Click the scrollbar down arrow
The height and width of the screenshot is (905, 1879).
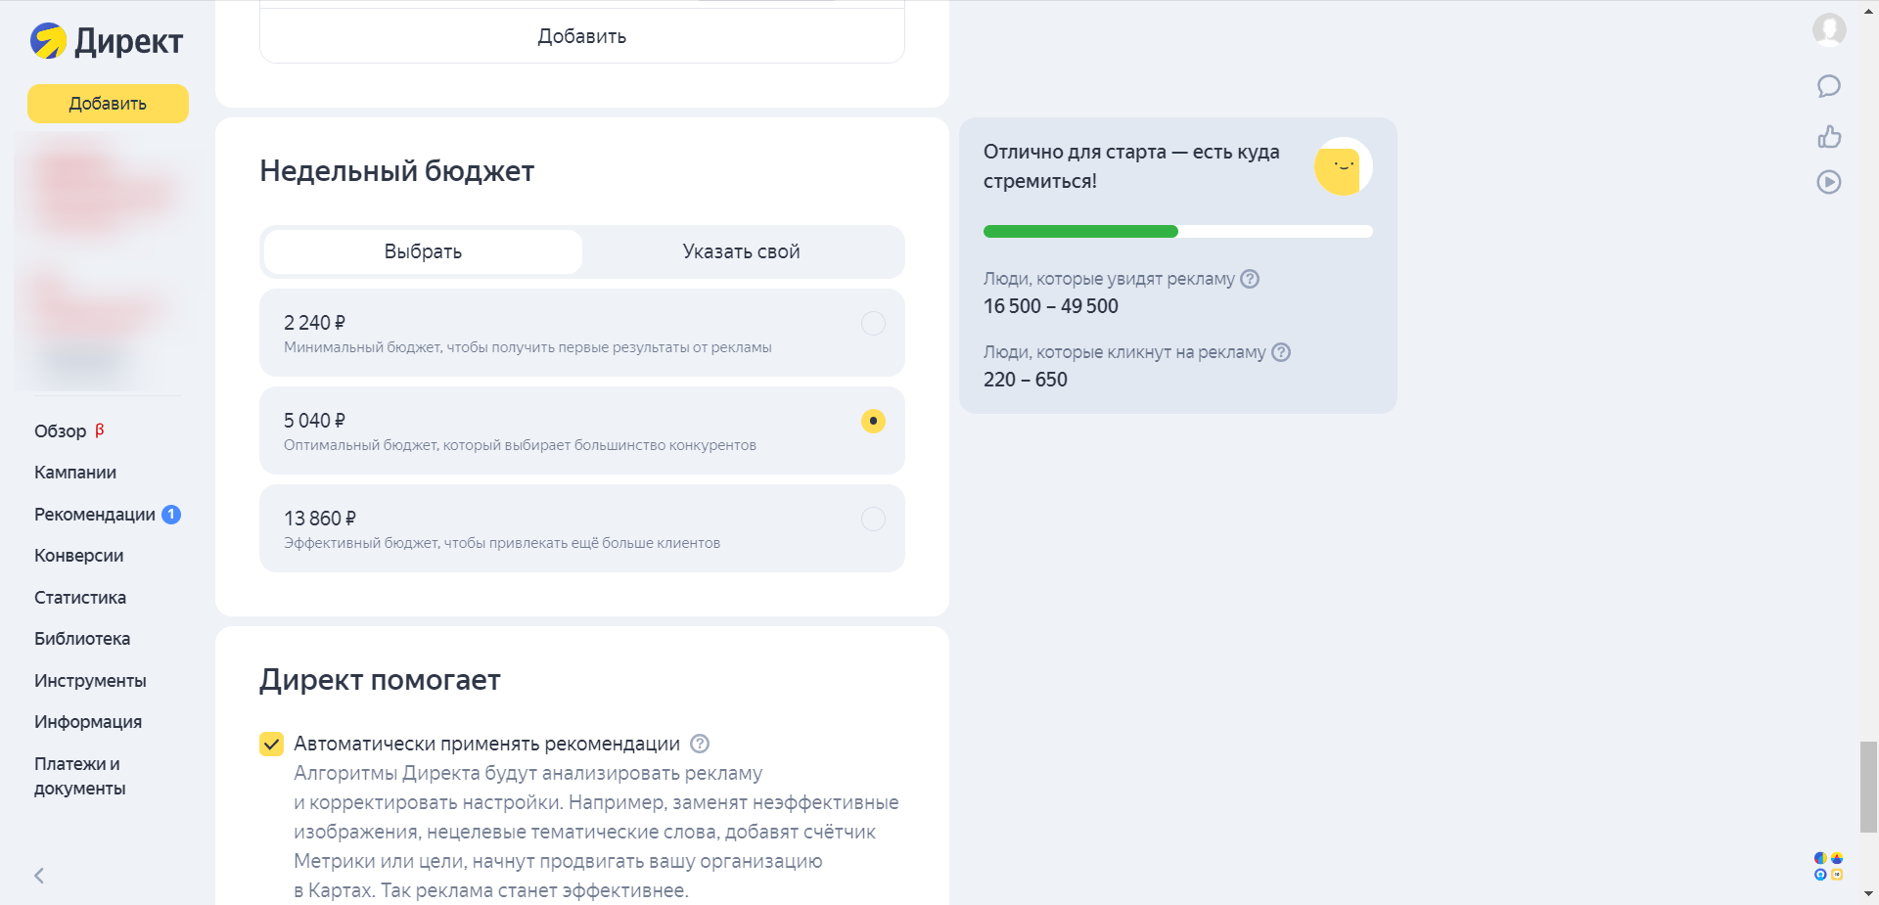[1868, 894]
